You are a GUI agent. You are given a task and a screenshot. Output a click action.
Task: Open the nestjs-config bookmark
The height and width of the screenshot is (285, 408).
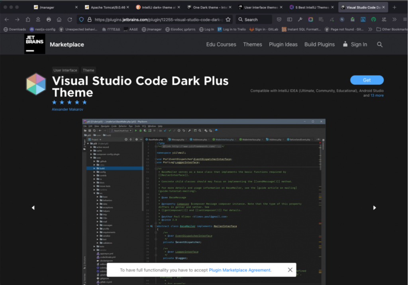[42, 29]
